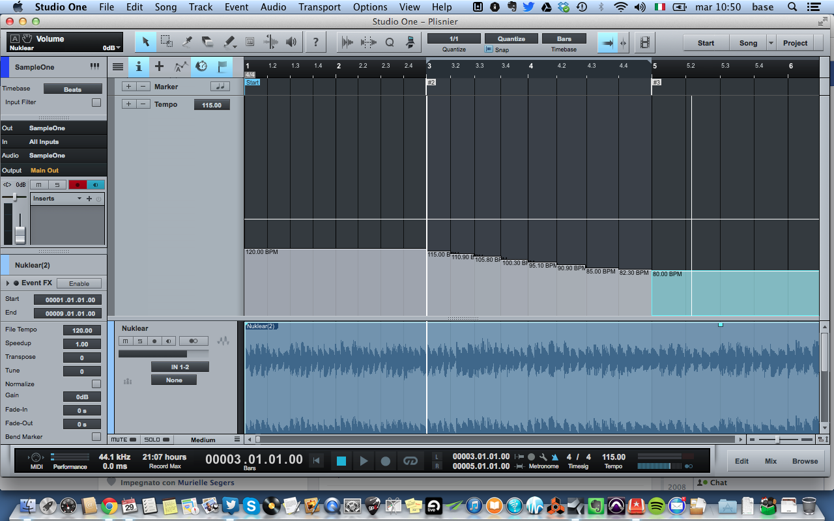Open the SampleOne instrument editor icon
The image size is (834, 521).
click(95, 66)
